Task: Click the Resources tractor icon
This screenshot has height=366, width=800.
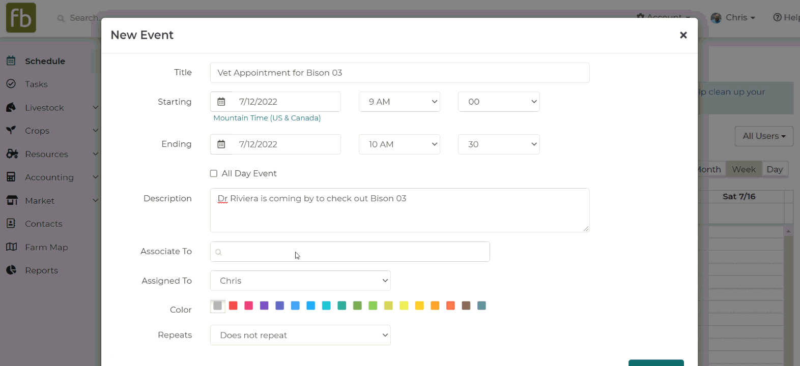Action: (x=12, y=154)
